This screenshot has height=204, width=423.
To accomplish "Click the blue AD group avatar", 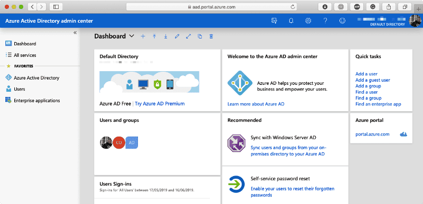I will point(132,142).
